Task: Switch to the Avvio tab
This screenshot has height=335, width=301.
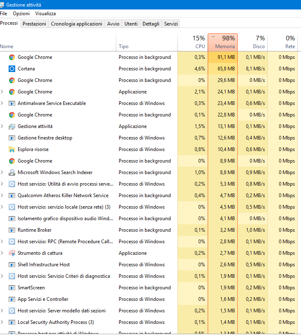Action: pos(113,24)
